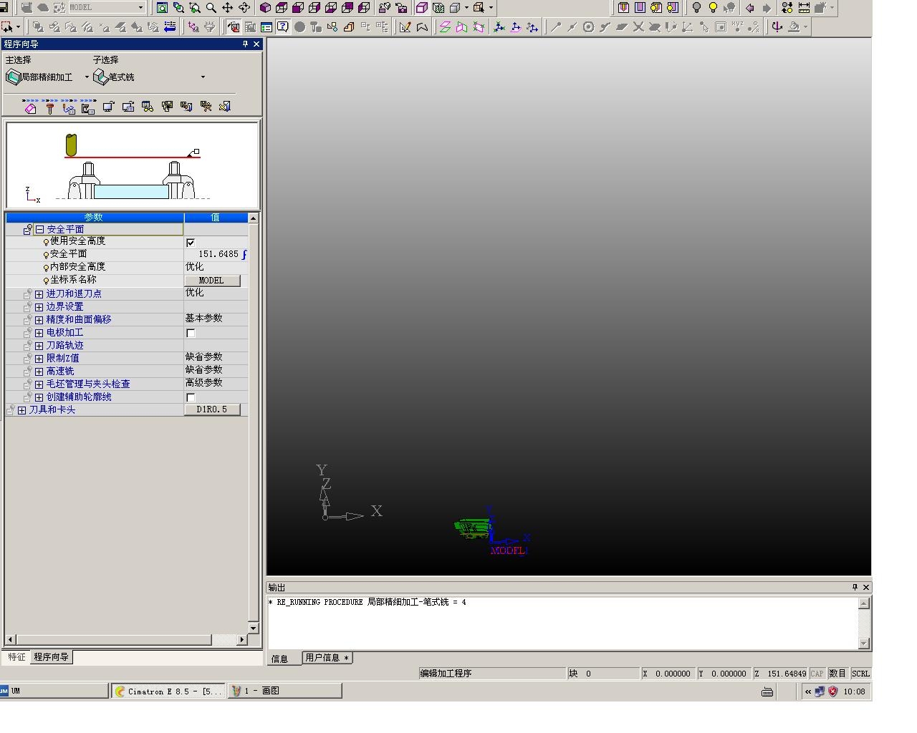Click the MODEL coordinate system button

pos(211,281)
